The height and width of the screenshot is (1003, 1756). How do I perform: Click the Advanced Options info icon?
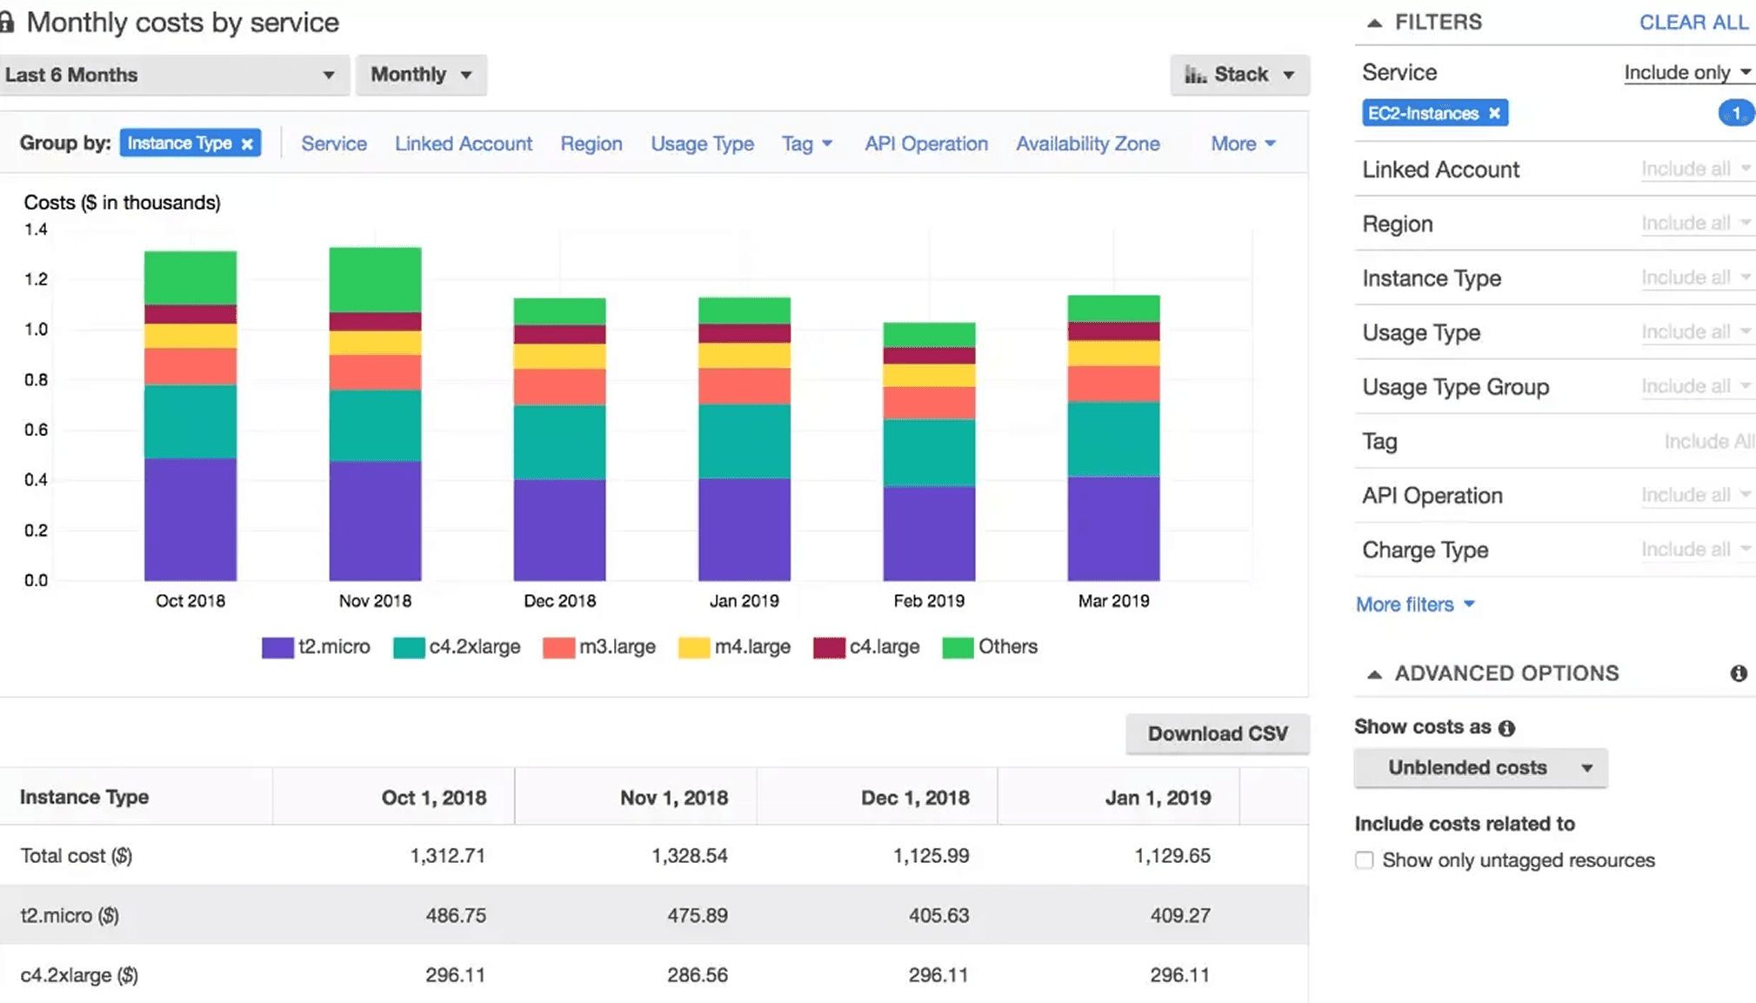coord(1738,673)
